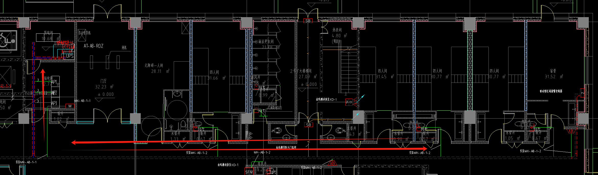Click the 1.05 ㎡ 水管井 area value

[x=513, y=138]
